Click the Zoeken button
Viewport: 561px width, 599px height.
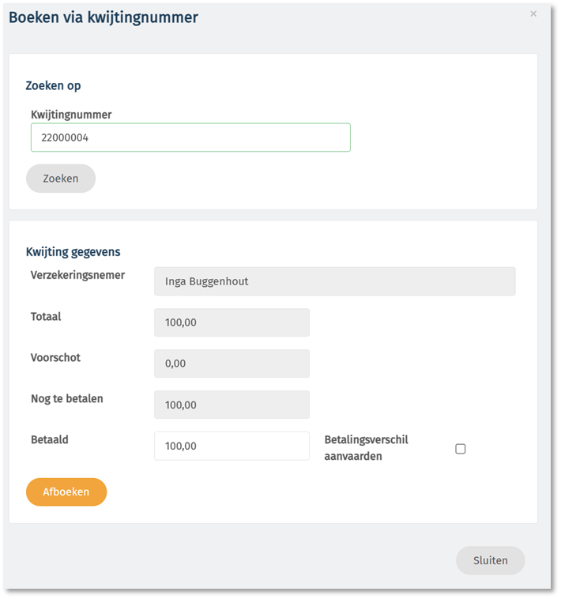click(61, 179)
